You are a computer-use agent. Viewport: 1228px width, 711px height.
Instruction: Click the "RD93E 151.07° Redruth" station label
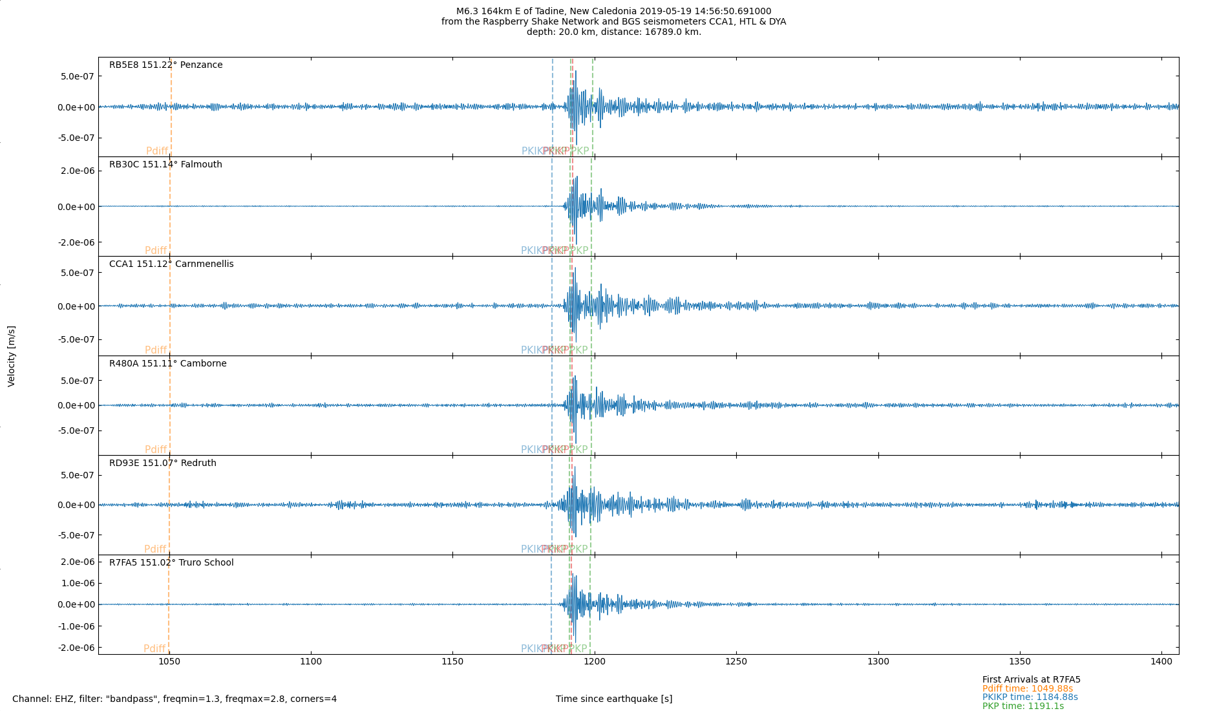point(163,463)
